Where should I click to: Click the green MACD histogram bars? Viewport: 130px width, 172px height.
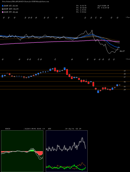32,151
